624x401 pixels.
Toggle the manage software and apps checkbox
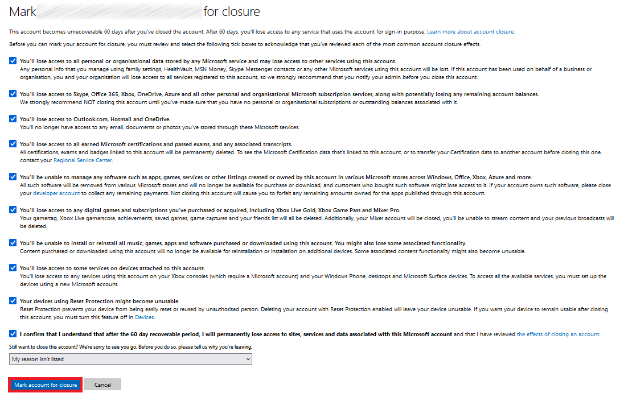coord(13,177)
